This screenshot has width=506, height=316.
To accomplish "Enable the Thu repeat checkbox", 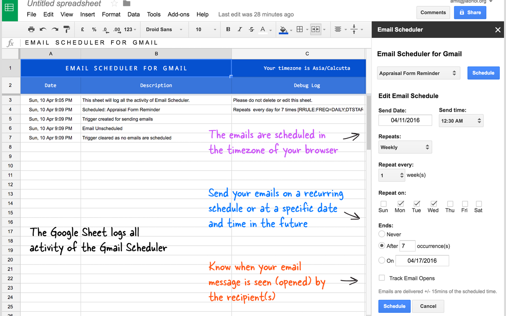I will tap(450, 203).
